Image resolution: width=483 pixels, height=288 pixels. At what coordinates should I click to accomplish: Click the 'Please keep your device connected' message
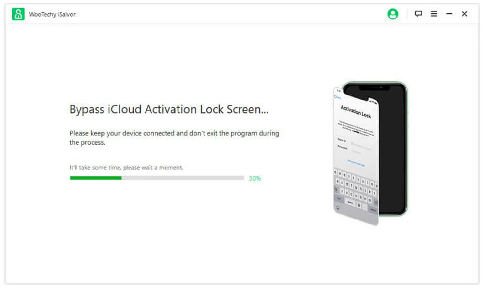click(174, 138)
